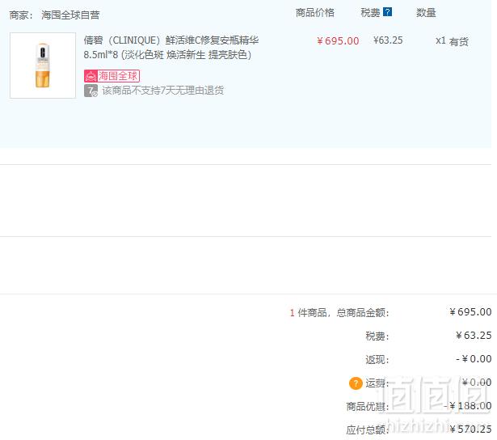
Task: Click the 运费 value ¥0.00
Action: 477,383
